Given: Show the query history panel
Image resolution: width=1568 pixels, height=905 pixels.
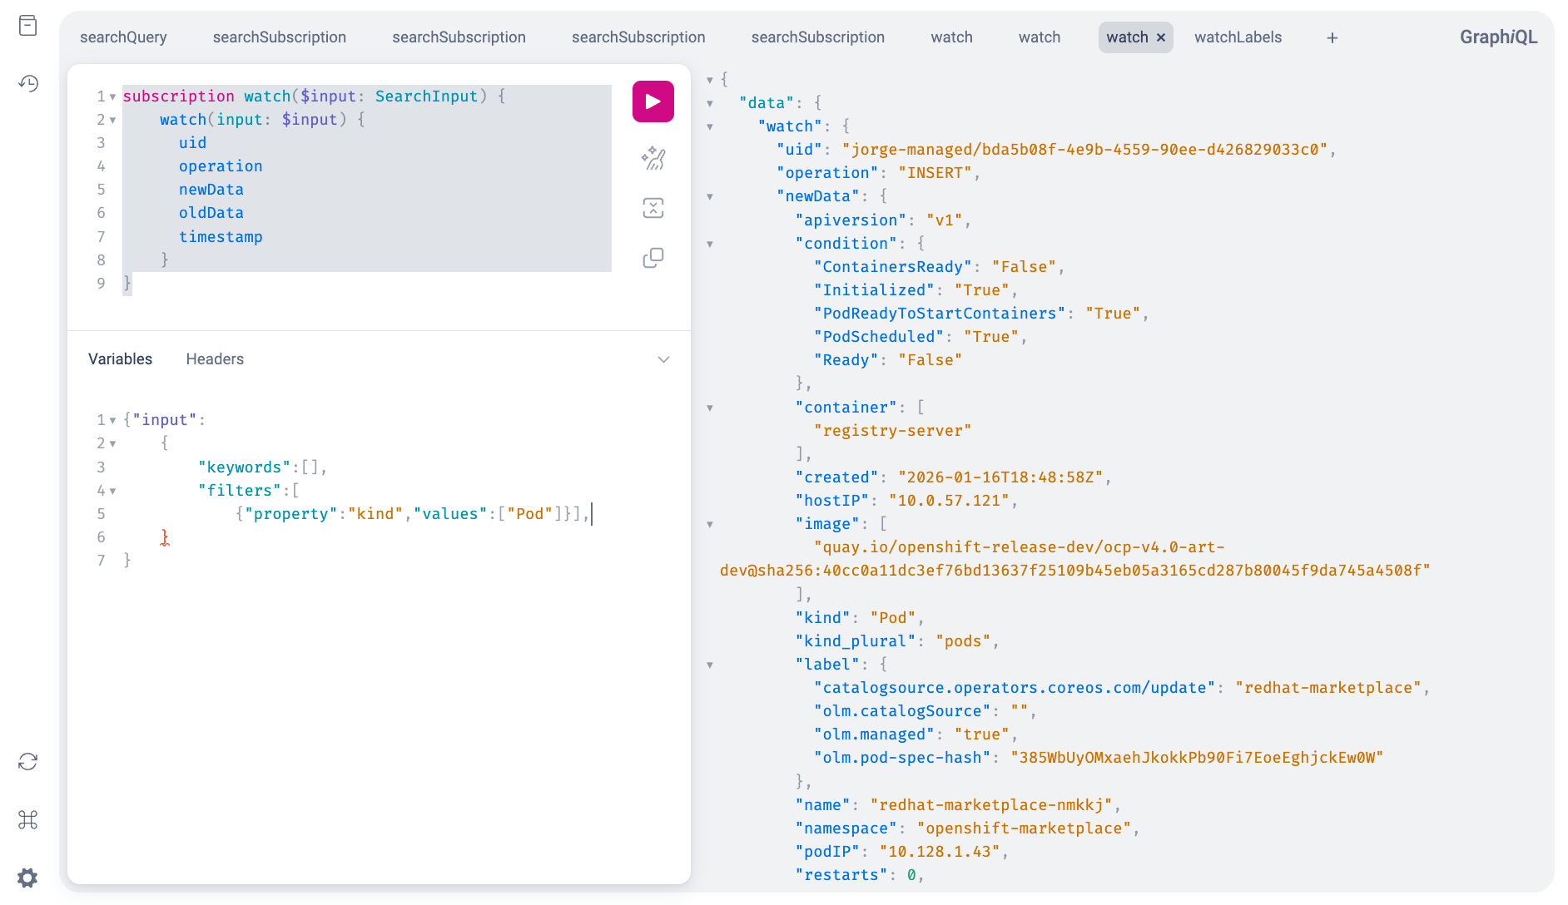Looking at the screenshot, I should pyautogui.click(x=27, y=83).
